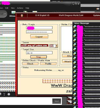The width and height of the screenshot is (100, 108).
Task: Click the lower webcam avatar thumbnail
Action: (69, 102)
